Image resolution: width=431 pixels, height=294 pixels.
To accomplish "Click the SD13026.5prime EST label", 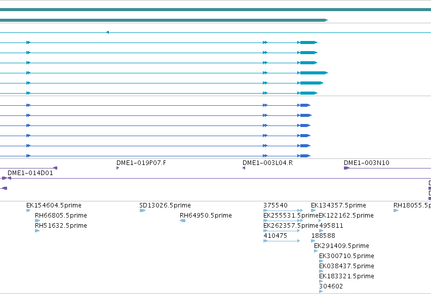I will (165, 205).
